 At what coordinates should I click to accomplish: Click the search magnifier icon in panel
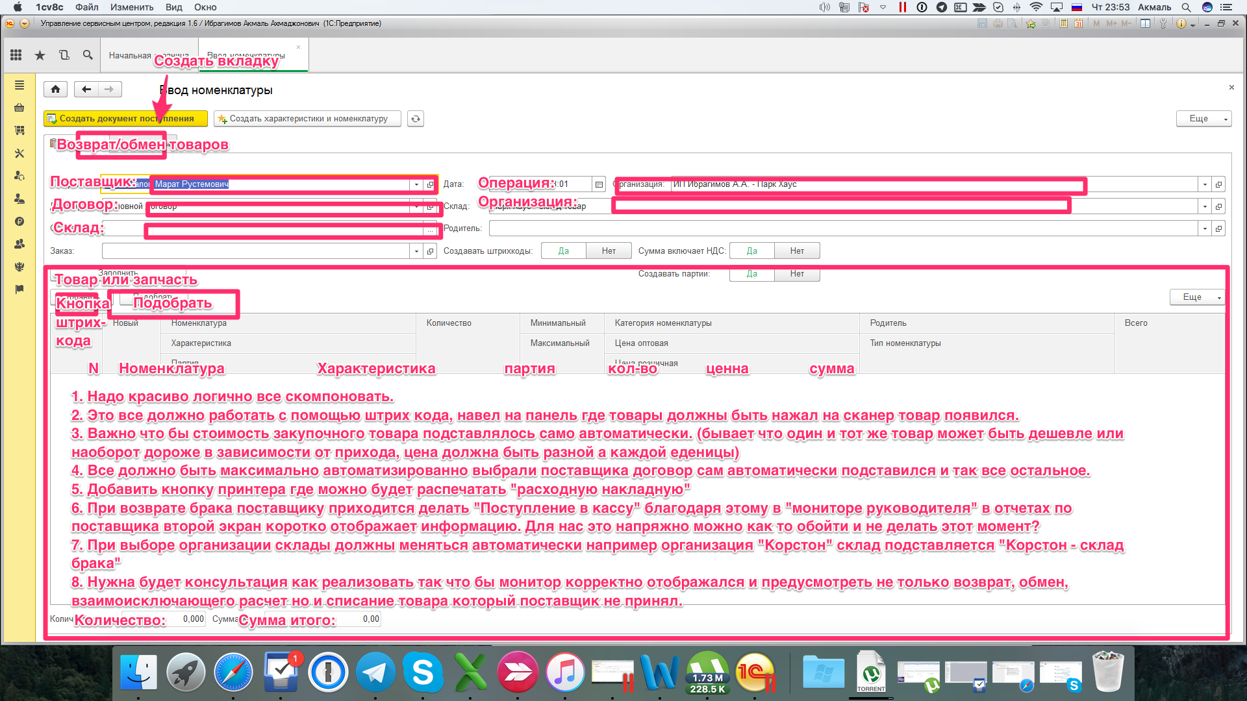point(88,55)
